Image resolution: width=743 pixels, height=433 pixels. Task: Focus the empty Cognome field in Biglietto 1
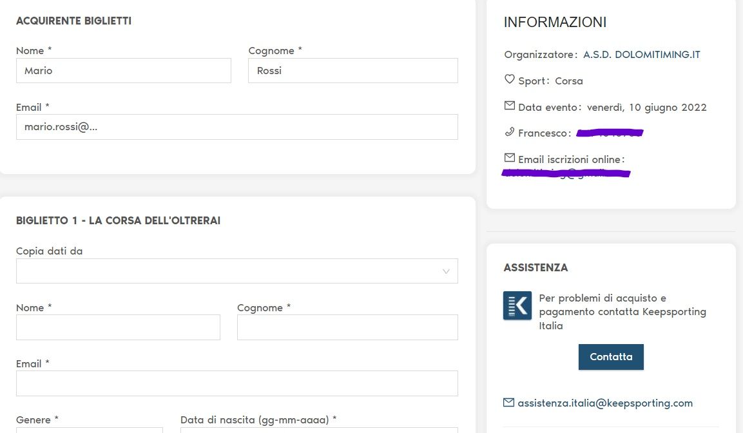347,327
